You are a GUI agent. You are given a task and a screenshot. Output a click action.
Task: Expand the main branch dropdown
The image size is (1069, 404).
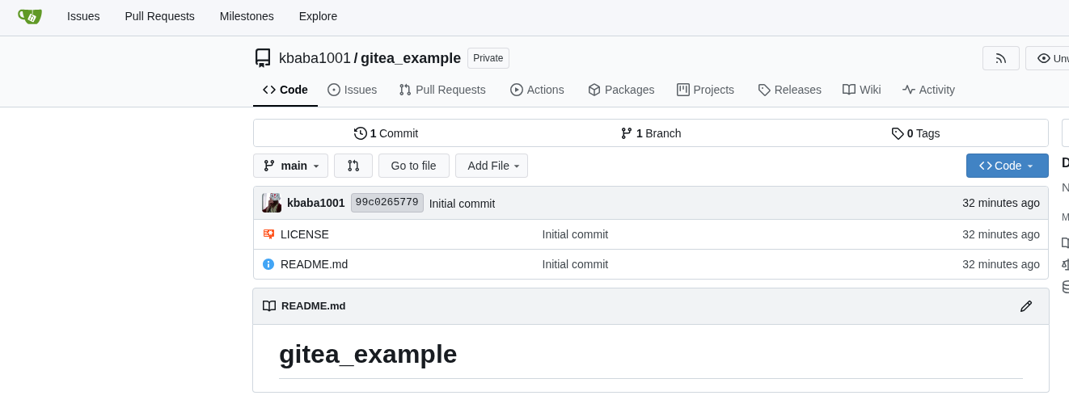290,166
